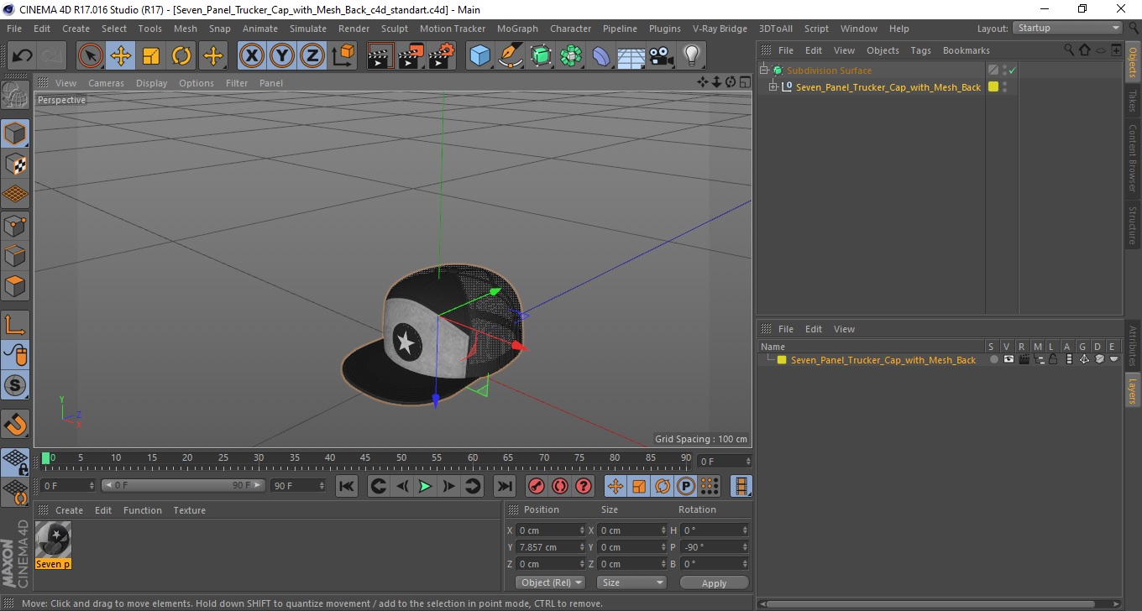Select the Edges mode icon
The height and width of the screenshot is (611, 1142).
(x=15, y=255)
